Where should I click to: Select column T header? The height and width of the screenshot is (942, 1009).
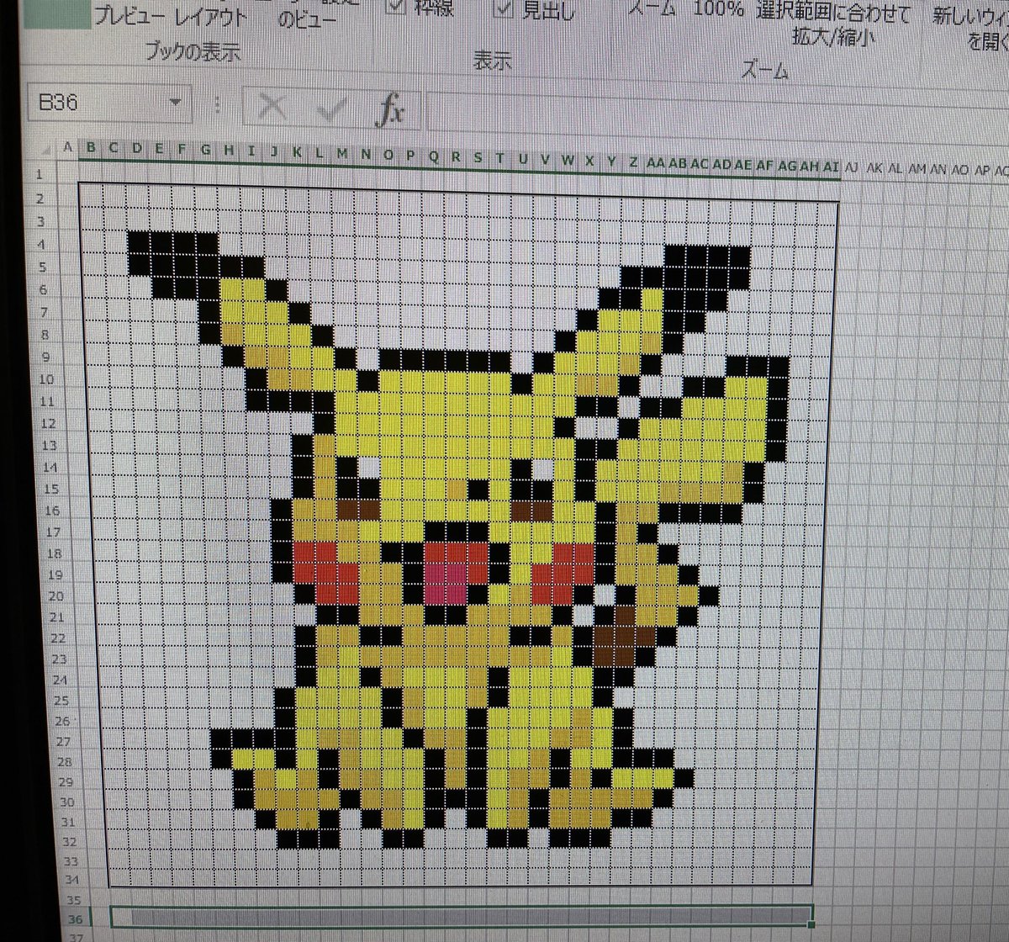pos(500,157)
